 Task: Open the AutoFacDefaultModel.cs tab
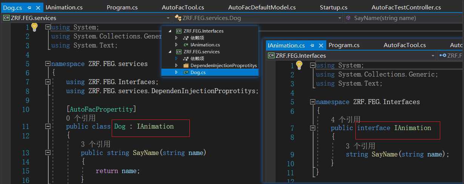pyautogui.click(x=262, y=7)
